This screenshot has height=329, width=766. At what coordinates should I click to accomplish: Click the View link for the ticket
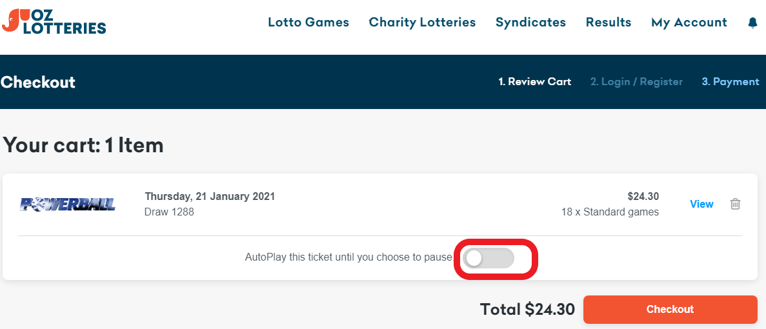pyautogui.click(x=701, y=204)
